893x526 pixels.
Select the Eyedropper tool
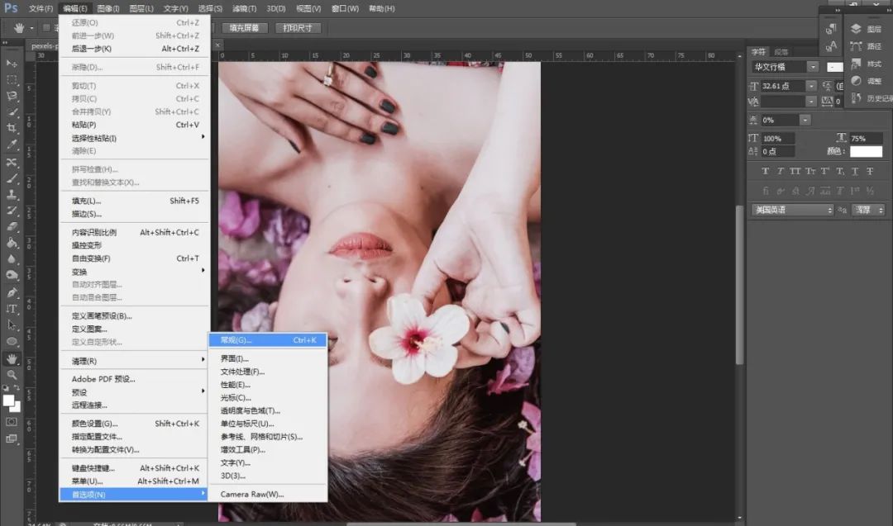click(12, 145)
